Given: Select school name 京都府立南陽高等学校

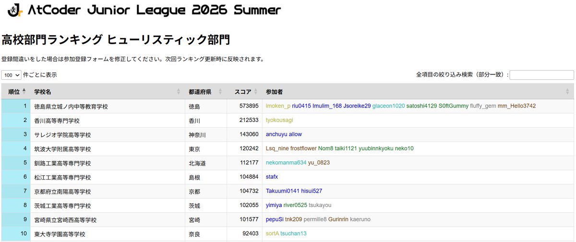Looking at the screenshot, I should pos(62,192).
